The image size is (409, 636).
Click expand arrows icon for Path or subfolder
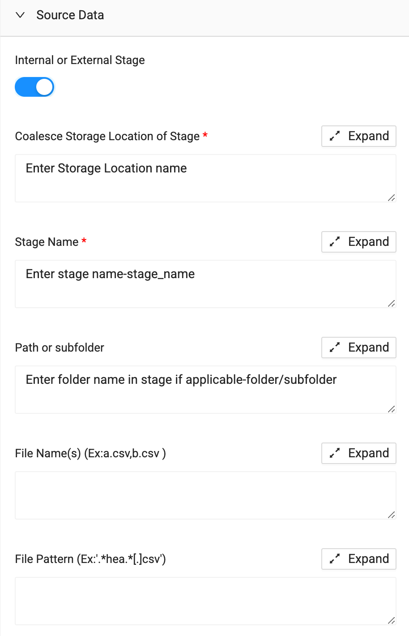[x=335, y=348]
